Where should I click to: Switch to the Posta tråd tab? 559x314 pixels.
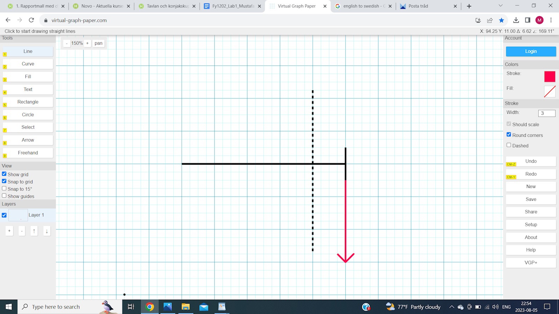tap(426, 6)
